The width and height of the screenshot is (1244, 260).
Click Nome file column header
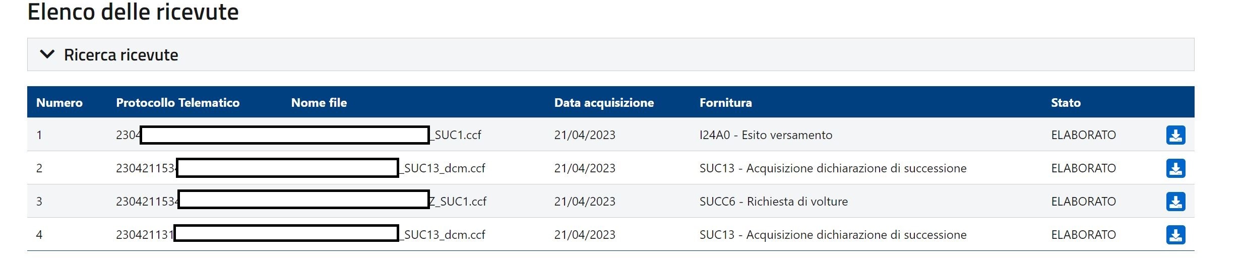click(319, 103)
